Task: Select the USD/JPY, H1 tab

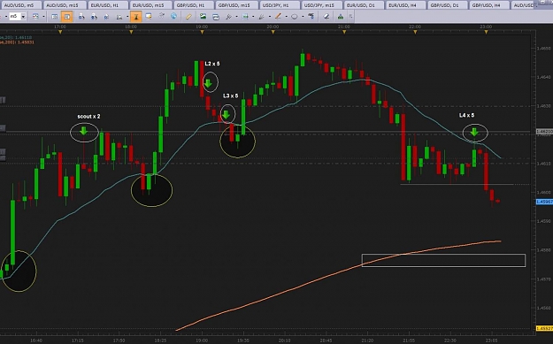Action: pyautogui.click(x=280, y=5)
